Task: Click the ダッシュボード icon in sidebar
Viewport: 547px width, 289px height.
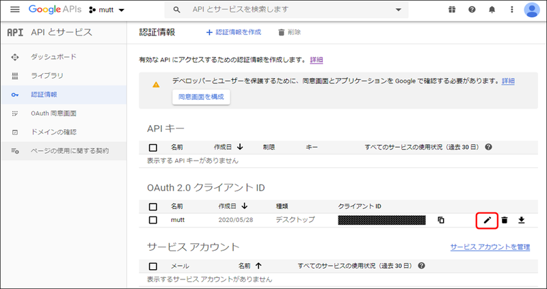Action: tap(14, 57)
